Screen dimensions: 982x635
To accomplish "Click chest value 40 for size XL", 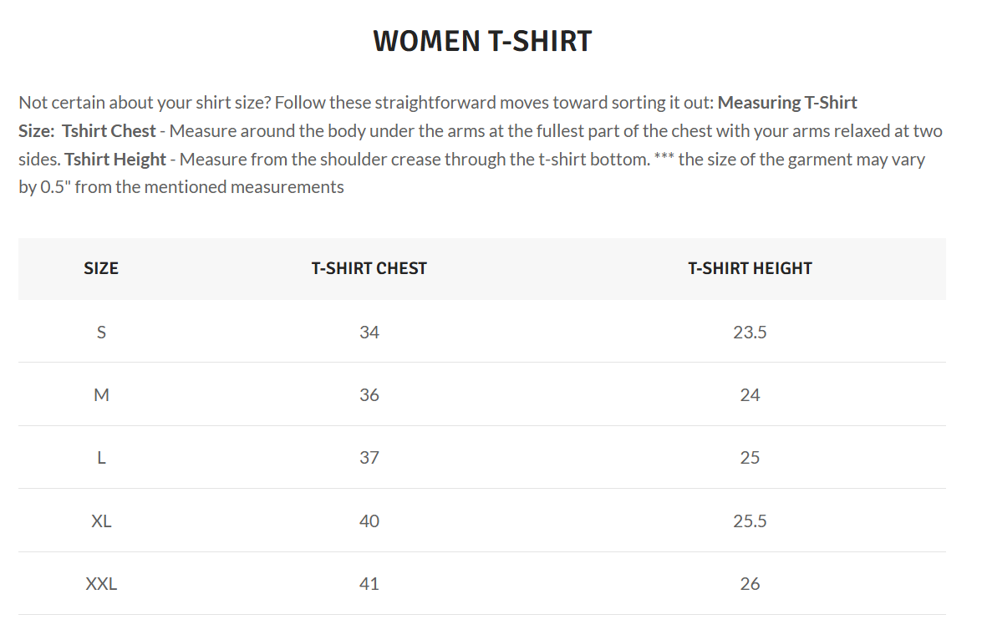I will click(x=369, y=521).
